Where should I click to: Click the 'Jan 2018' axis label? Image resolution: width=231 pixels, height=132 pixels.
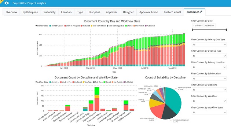pyautogui.click(x=64, y=68)
